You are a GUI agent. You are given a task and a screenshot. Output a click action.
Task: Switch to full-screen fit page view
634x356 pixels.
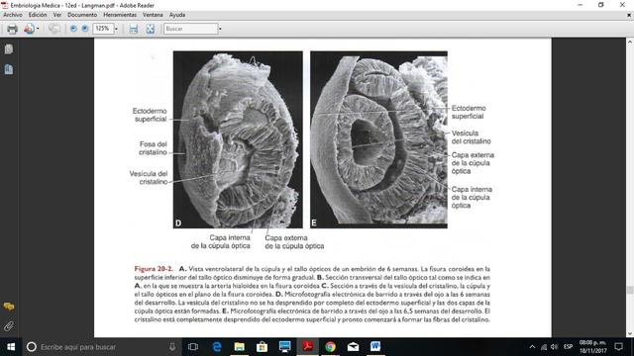[x=151, y=29]
